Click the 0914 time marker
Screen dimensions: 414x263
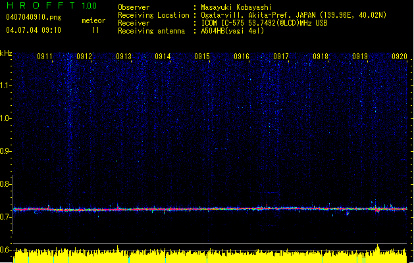tap(163, 57)
